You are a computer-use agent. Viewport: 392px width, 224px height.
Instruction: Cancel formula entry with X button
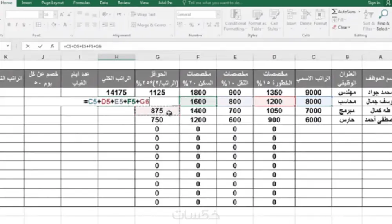[28, 46]
